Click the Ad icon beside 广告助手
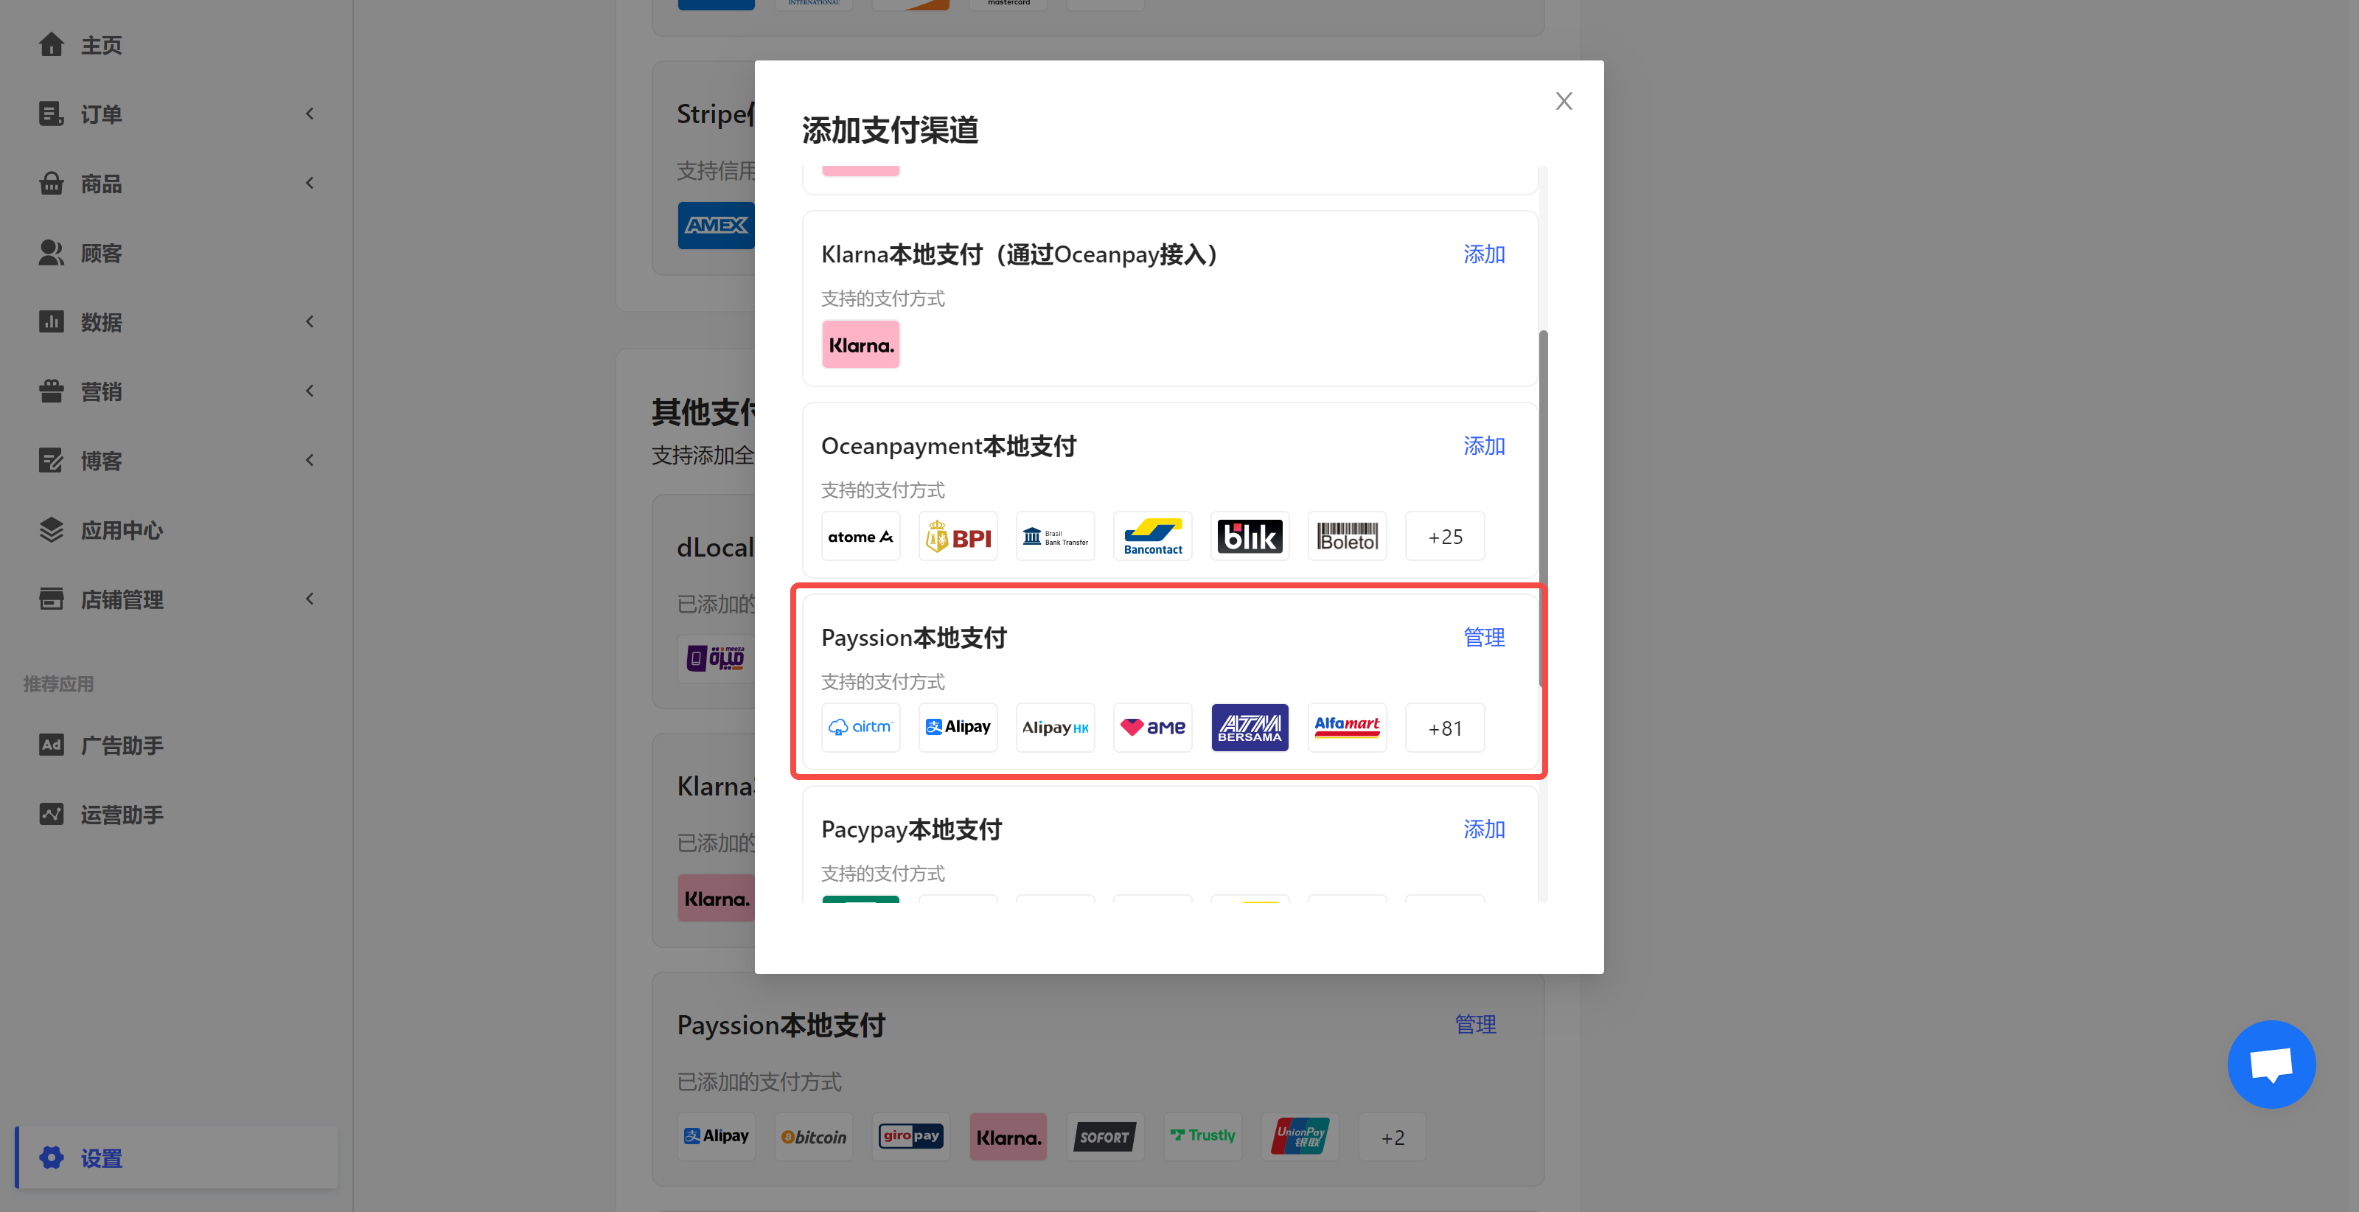 (52, 745)
